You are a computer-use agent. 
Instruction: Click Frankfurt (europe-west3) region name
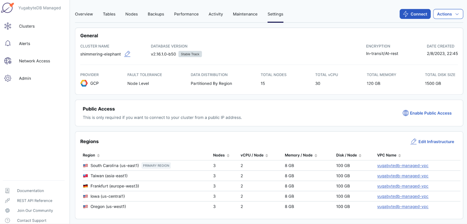(x=115, y=186)
